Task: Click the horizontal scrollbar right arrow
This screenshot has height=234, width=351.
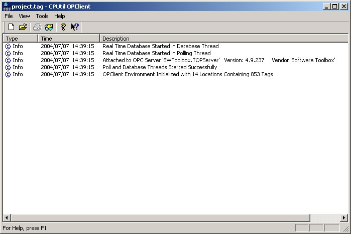Action: 344,217
